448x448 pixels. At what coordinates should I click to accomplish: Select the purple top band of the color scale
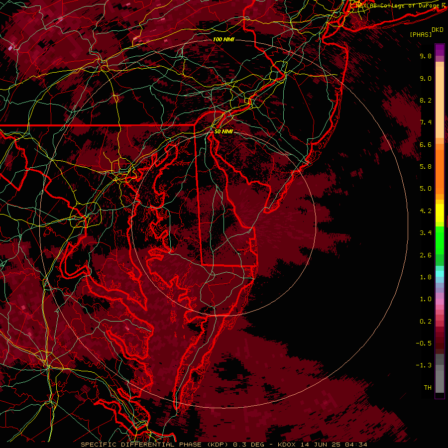[440, 50]
